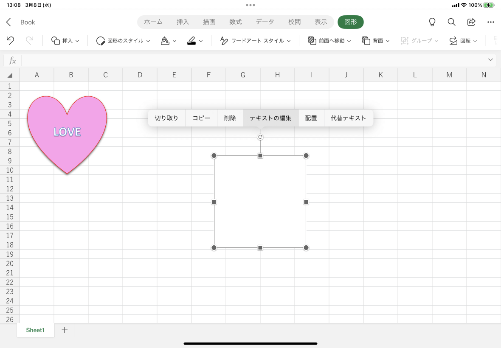Expand the 挿入 dropdown chevron

tap(77, 41)
